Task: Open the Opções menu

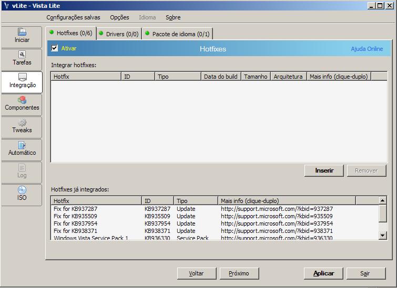Action: (119, 17)
